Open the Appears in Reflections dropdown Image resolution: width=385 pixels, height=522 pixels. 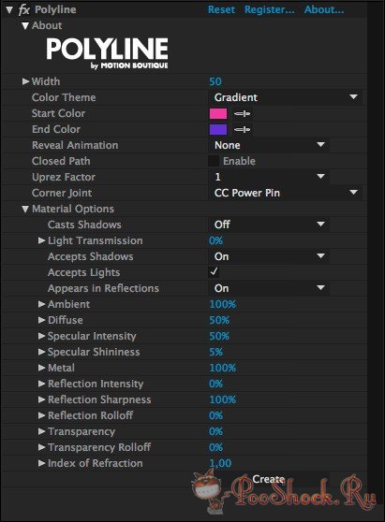click(x=269, y=288)
